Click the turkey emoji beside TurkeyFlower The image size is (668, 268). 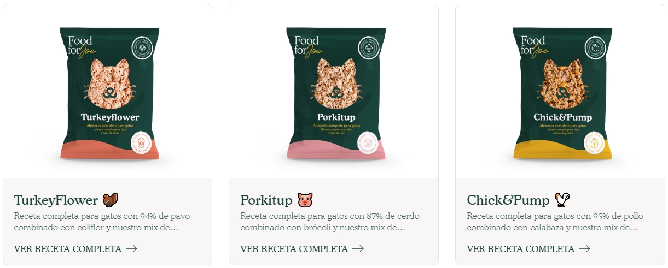click(x=111, y=200)
